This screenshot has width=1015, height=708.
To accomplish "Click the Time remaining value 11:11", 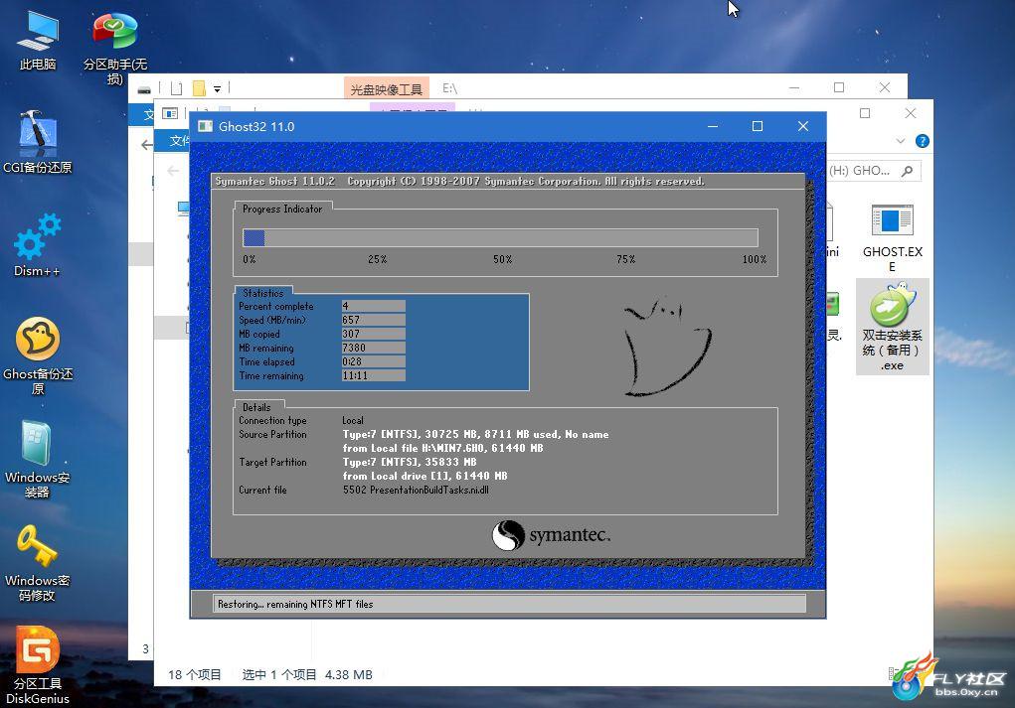I will [x=374, y=375].
